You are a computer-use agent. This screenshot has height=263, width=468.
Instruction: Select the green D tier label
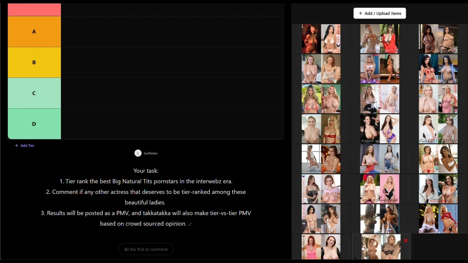(34, 124)
